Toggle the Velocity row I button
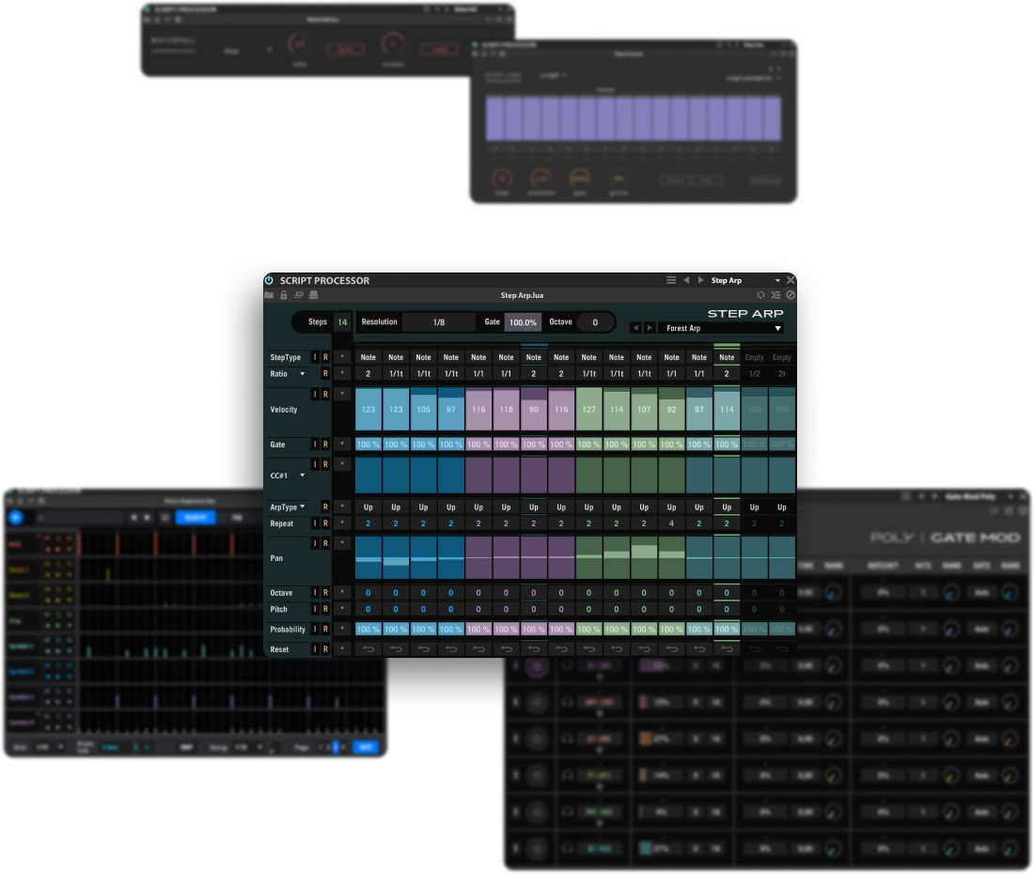 [x=315, y=394]
